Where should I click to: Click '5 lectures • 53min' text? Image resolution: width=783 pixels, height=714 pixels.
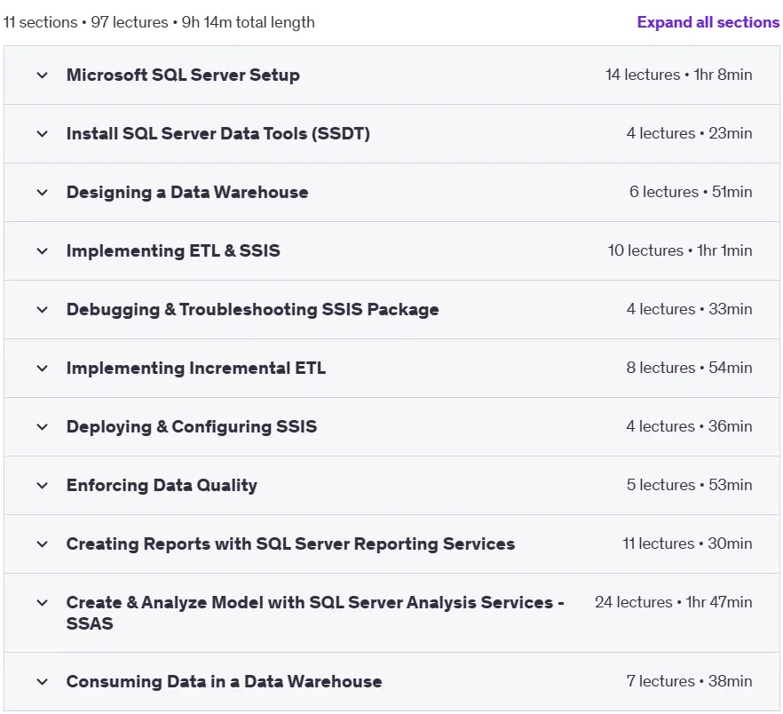(689, 485)
